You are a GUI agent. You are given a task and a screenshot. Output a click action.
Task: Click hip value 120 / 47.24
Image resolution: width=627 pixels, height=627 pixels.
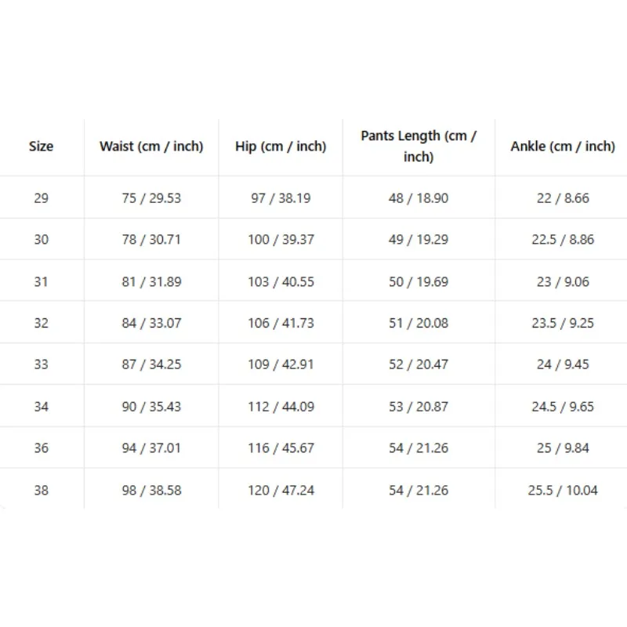281,491
